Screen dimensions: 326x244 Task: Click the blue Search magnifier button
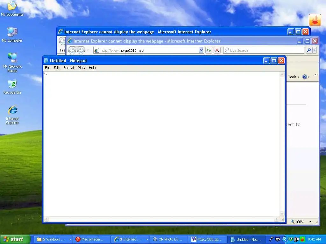pyautogui.click(x=309, y=50)
